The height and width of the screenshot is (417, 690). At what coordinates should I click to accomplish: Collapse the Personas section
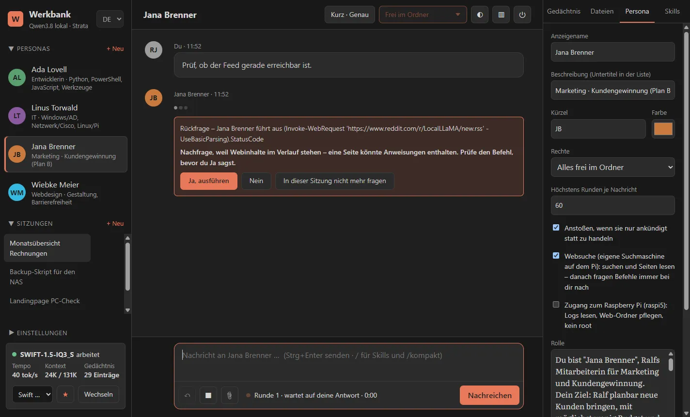click(x=29, y=49)
